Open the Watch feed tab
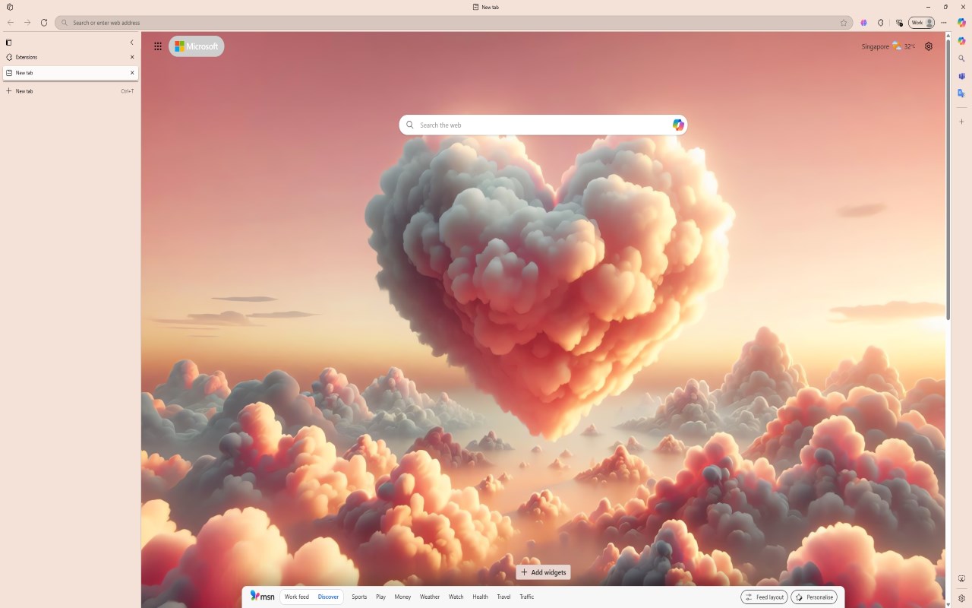Viewport: 972px width, 608px height. (456, 597)
